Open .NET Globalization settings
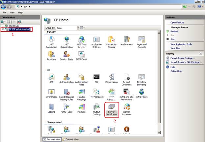 66,42
